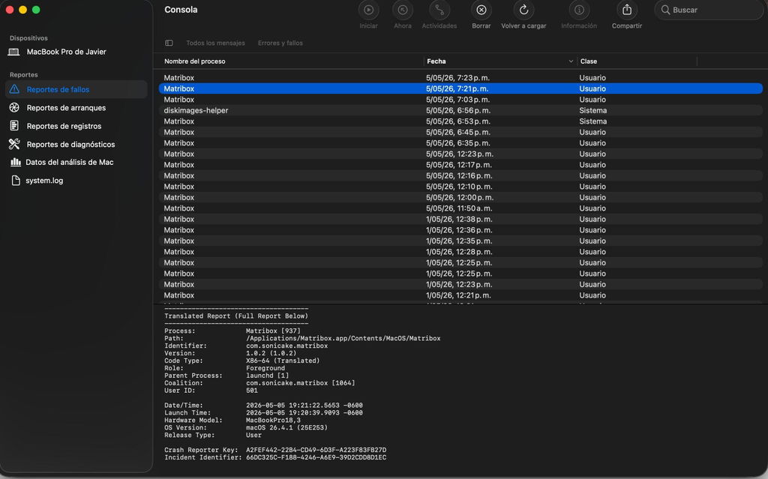
Task: Select the Matribox report from 6:53 p.m.
Action: pyautogui.click(x=460, y=121)
